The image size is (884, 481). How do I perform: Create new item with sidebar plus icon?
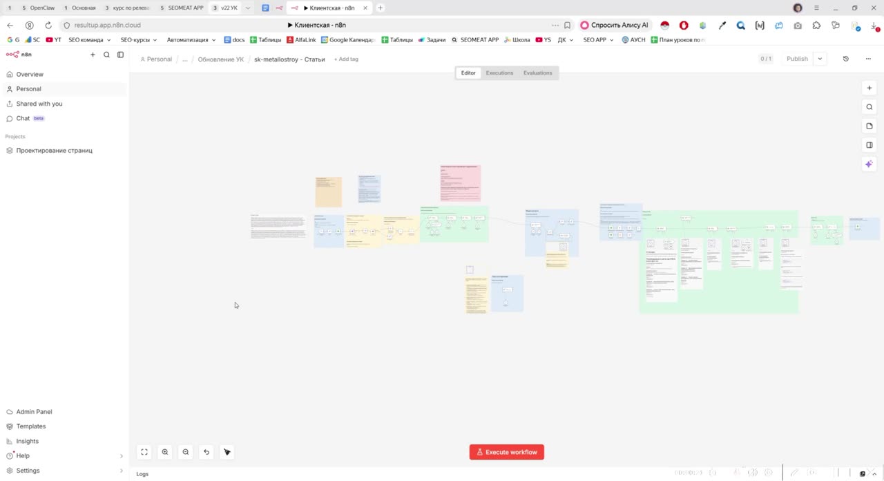(x=93, y=55)
